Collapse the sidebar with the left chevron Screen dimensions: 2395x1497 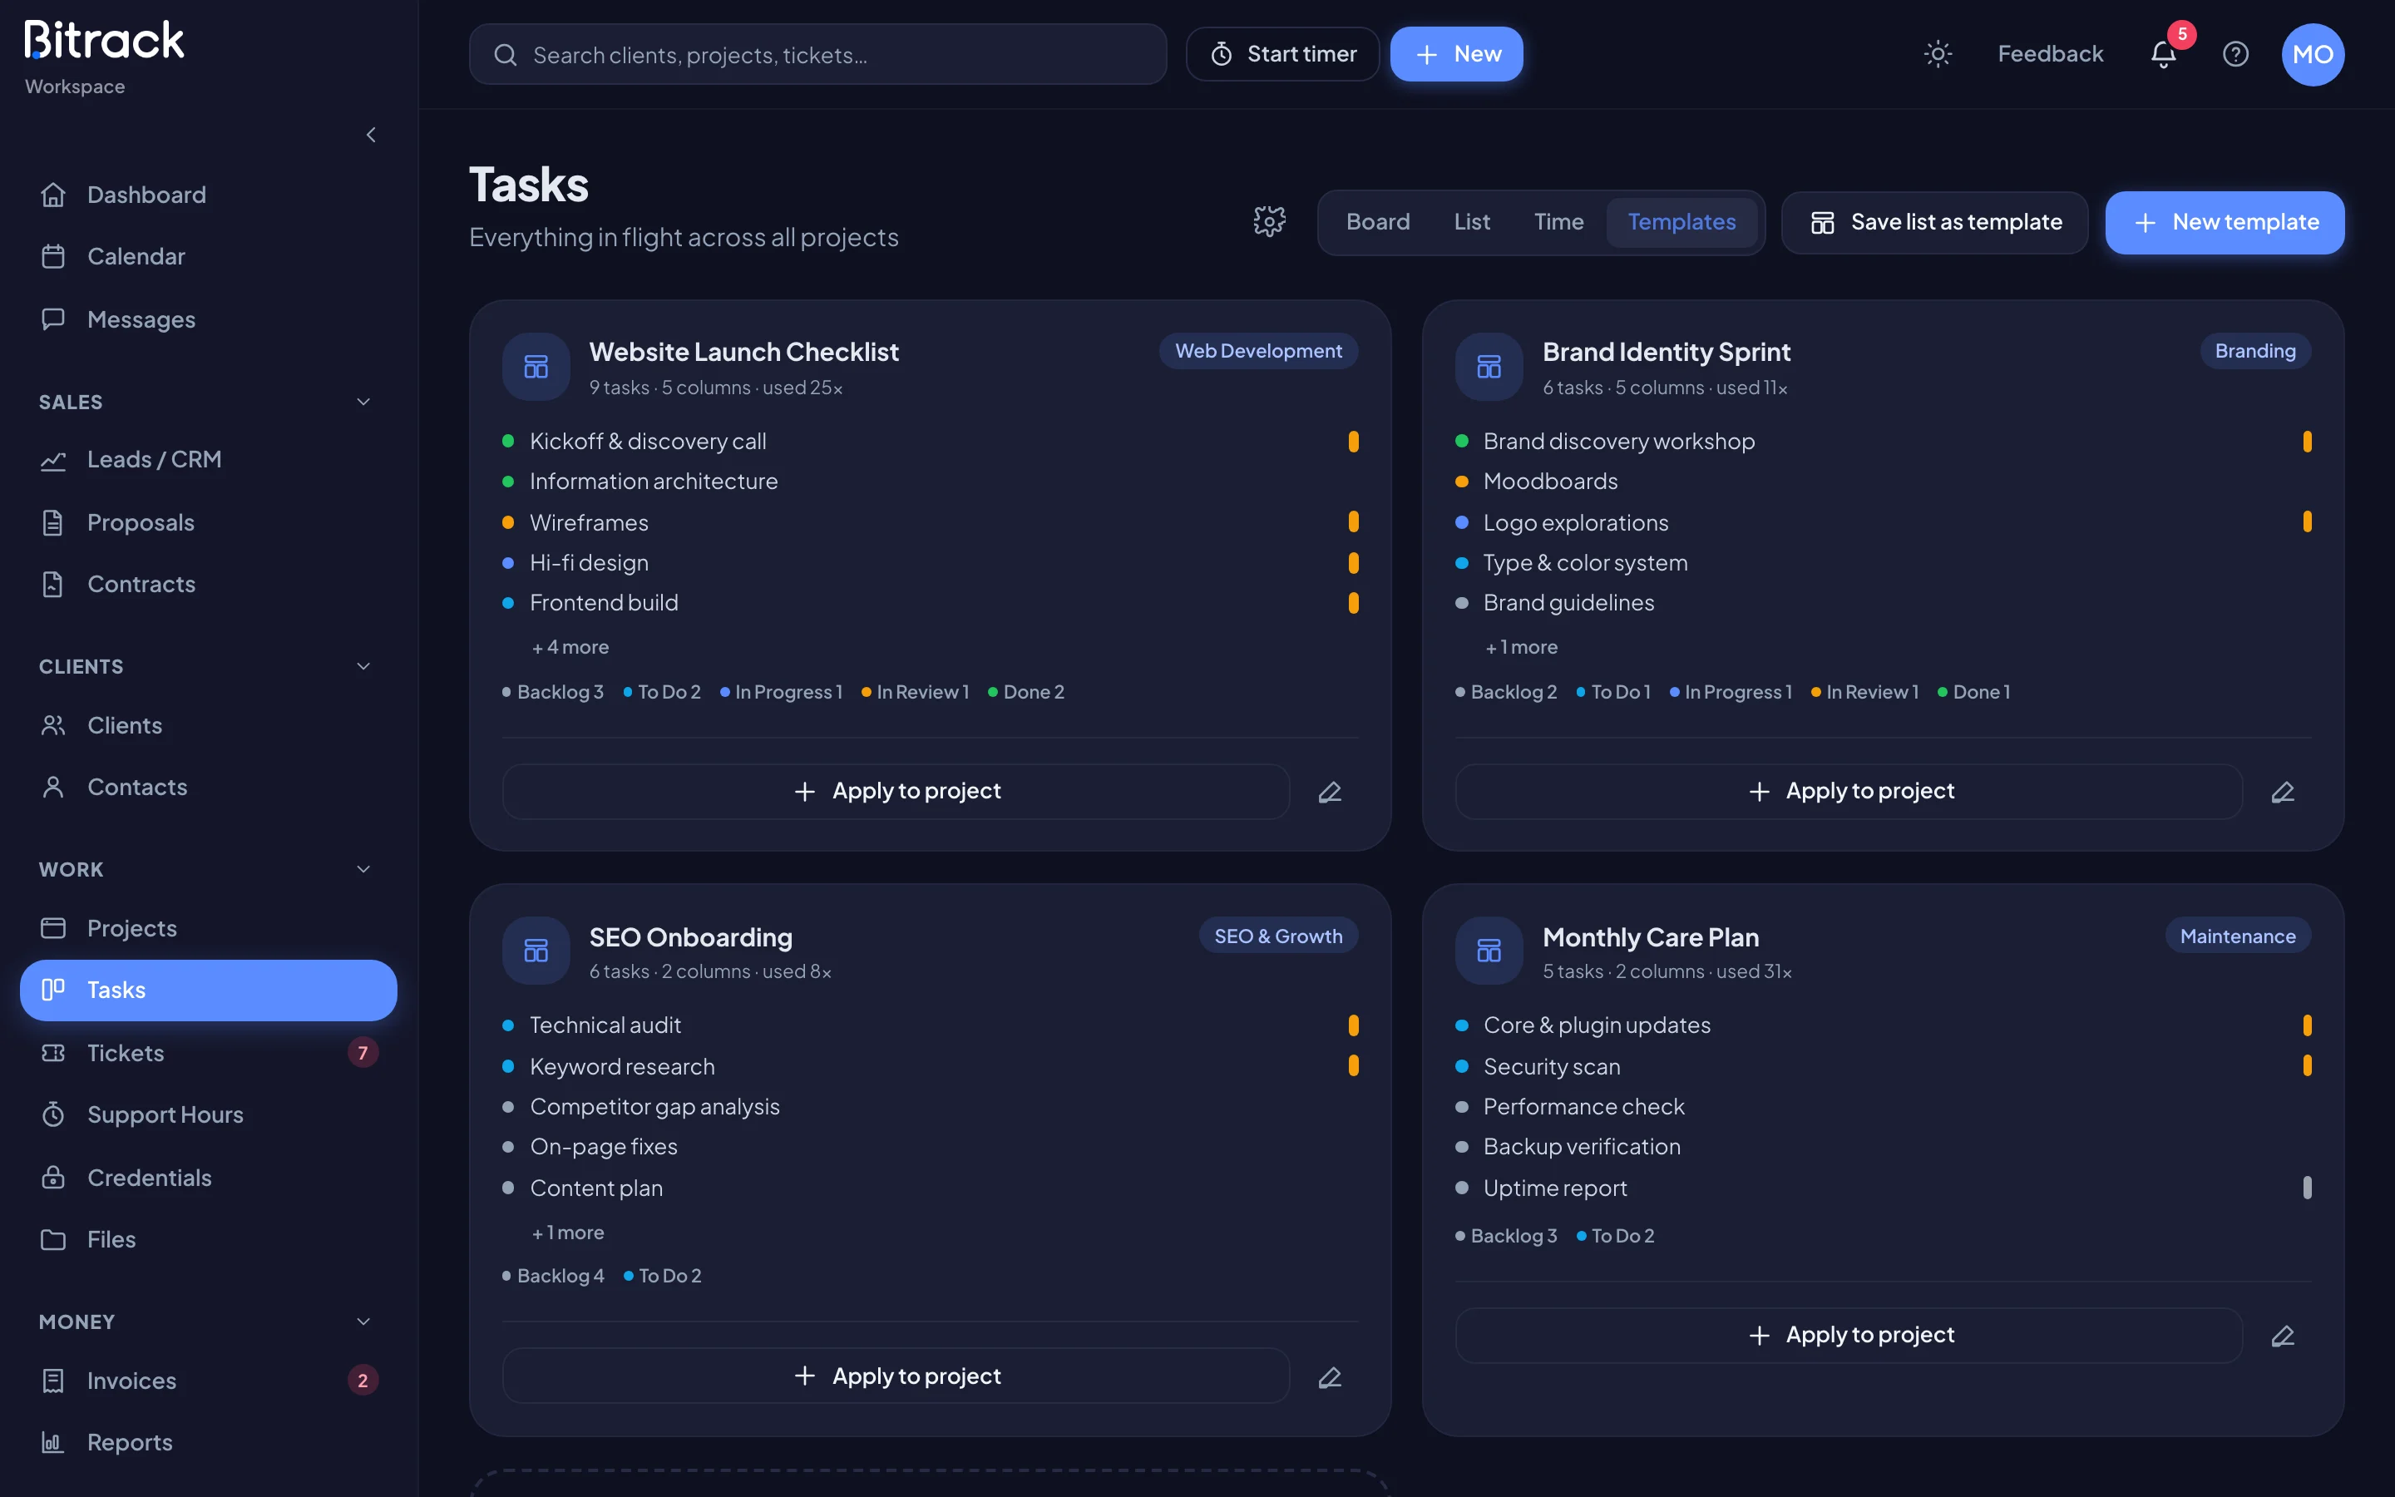coord(371,135)
